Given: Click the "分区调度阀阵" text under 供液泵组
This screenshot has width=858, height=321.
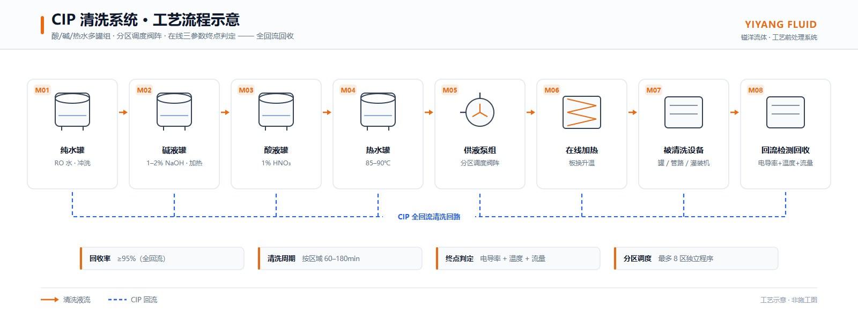Looking at the screenshot, I should tap(480, 163).
